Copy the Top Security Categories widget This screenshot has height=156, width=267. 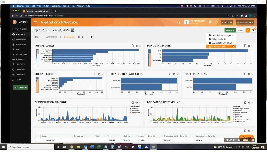170,74
